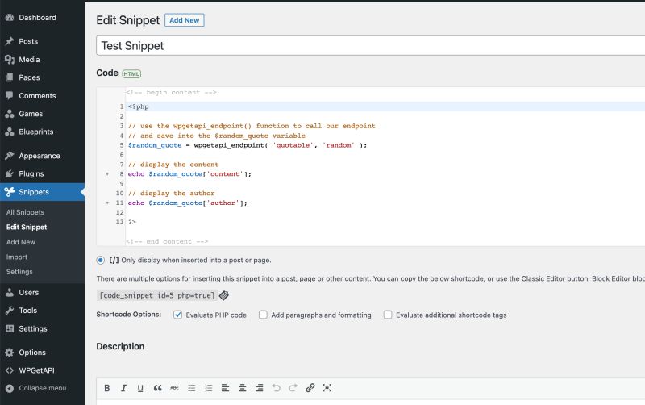Click the Tools wrench icon

10,311
